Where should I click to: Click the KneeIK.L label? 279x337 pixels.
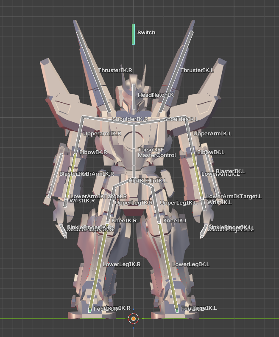[175, 221]
